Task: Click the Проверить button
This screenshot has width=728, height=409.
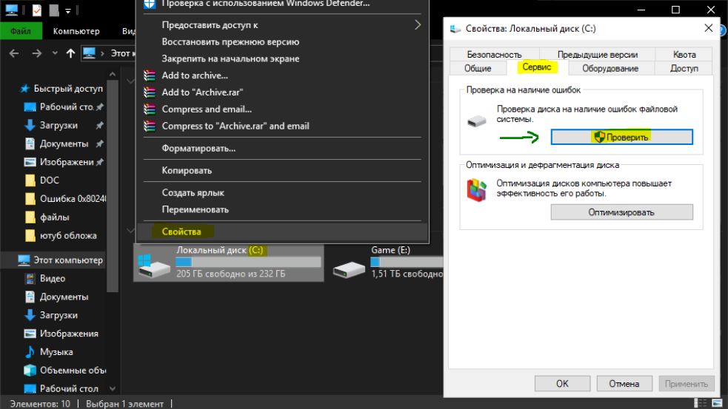Action: 621,137
